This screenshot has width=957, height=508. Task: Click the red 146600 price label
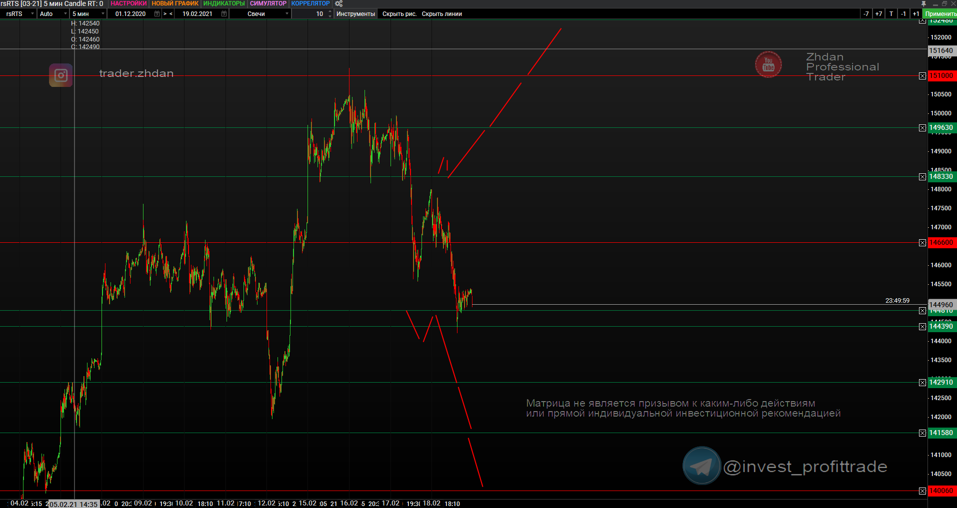coord(942,243)
